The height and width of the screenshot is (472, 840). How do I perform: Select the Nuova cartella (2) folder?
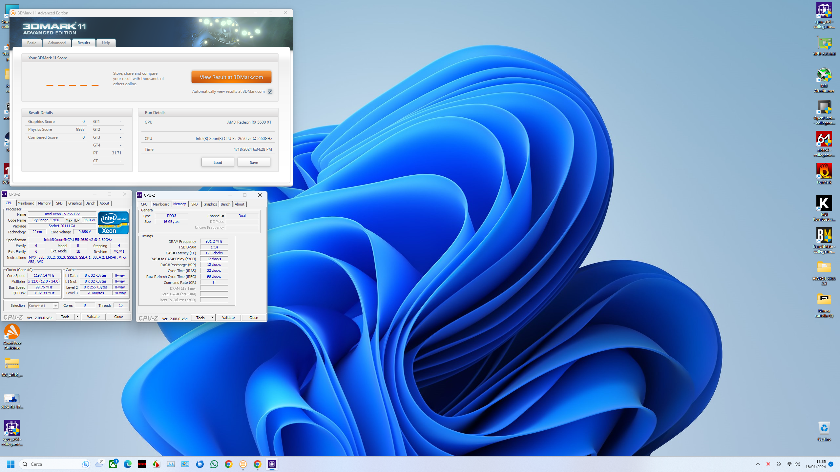[824, 305]
